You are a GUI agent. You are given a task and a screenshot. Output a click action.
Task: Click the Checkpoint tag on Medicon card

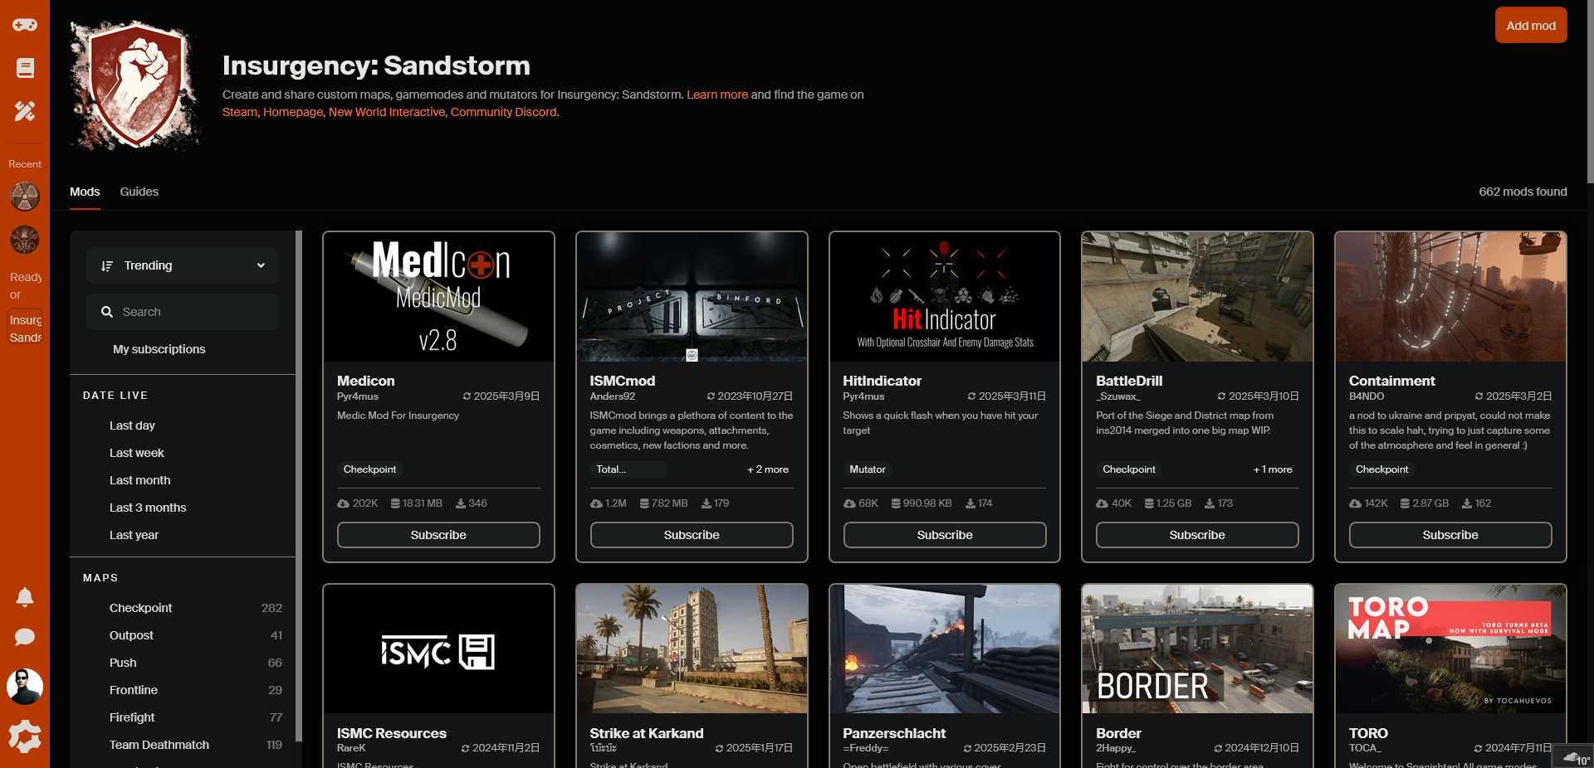coord(369,469)
